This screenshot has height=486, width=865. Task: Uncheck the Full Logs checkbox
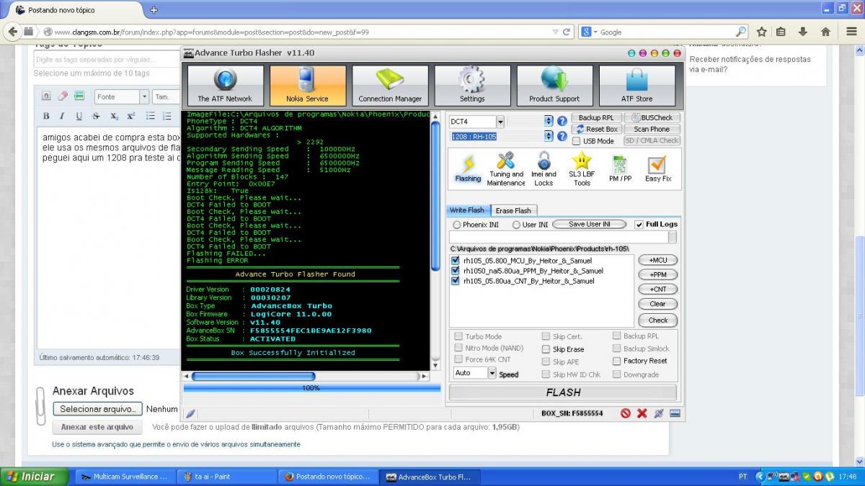tap(639, 225)
